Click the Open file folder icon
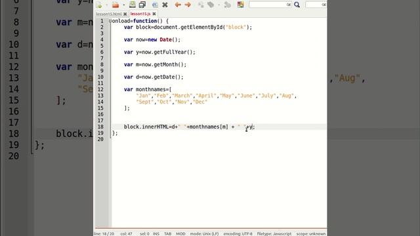This screenshot has height=236, width=420. click(115, 5)
